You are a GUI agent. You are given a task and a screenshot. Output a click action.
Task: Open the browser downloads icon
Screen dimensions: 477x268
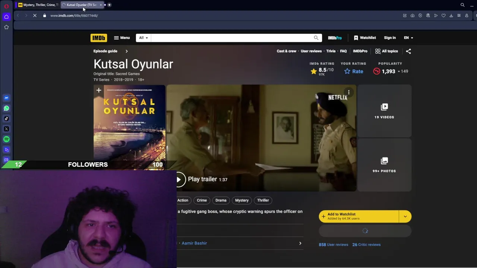(x=451, y=16)
